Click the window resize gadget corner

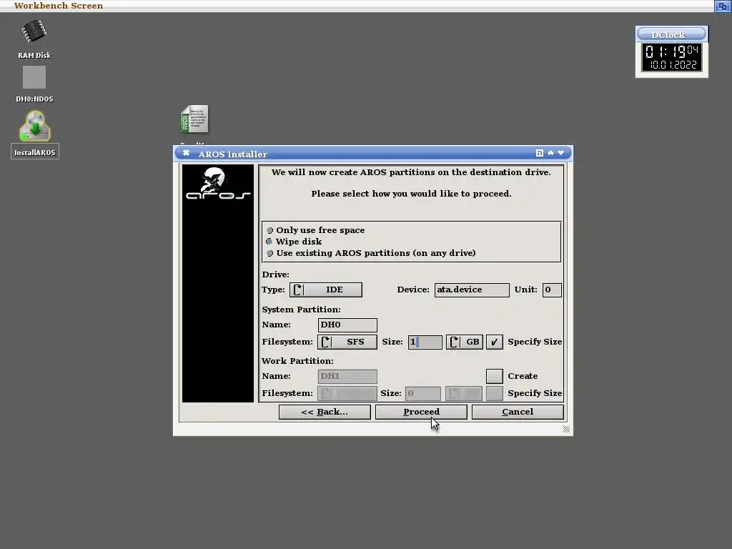click(566, 429)
